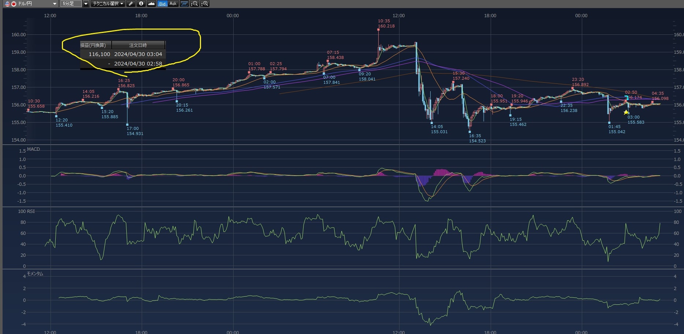Click the yellow star trade marker
Viewport: 684px width, 334px height.
coord(626,112)
